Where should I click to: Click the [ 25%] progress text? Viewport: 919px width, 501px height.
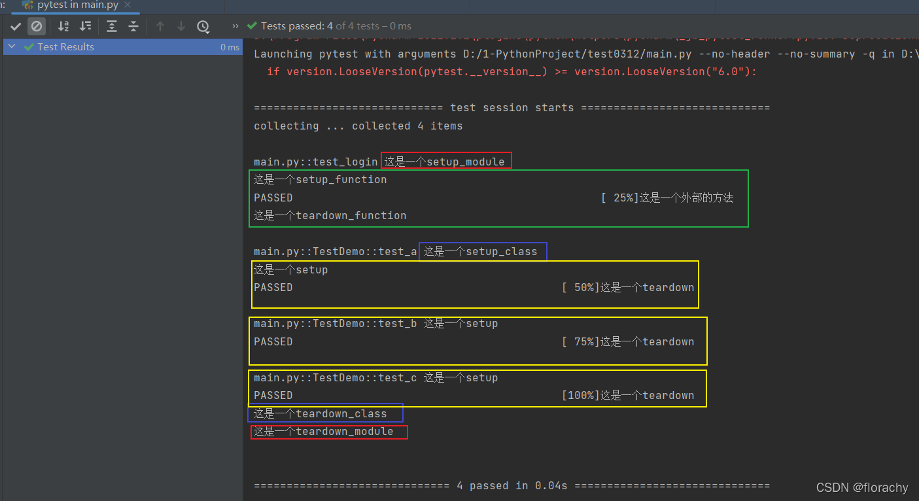tap(619, 198)
